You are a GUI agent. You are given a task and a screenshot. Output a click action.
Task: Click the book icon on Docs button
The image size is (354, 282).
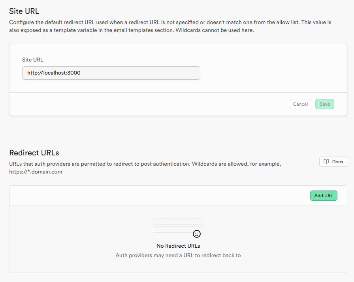[x=326, y=162]
